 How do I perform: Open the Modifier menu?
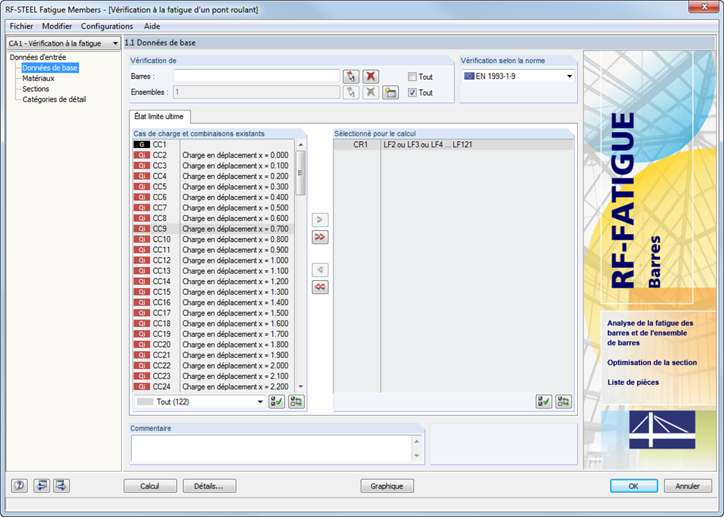coord(57,26)
